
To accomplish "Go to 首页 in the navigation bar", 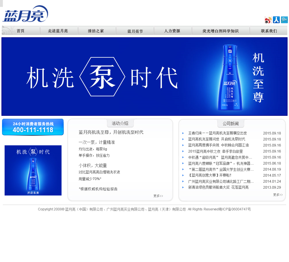I will (20, 31).
